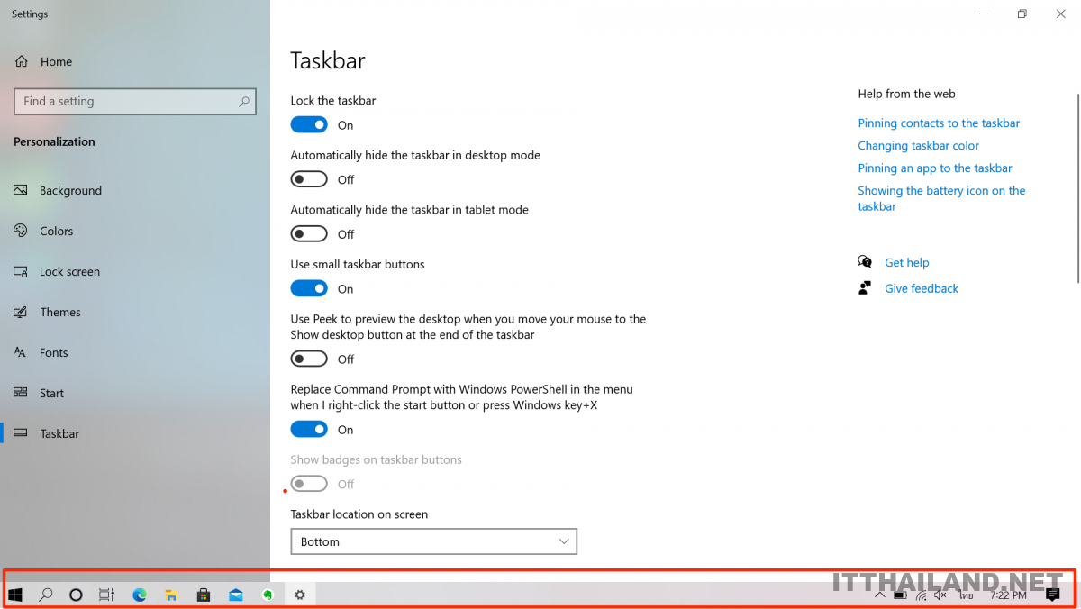This screenshot has height=609, width=1081.
Task: Click Show badges on taskbar buttons toggle
Action: point(309,484)
